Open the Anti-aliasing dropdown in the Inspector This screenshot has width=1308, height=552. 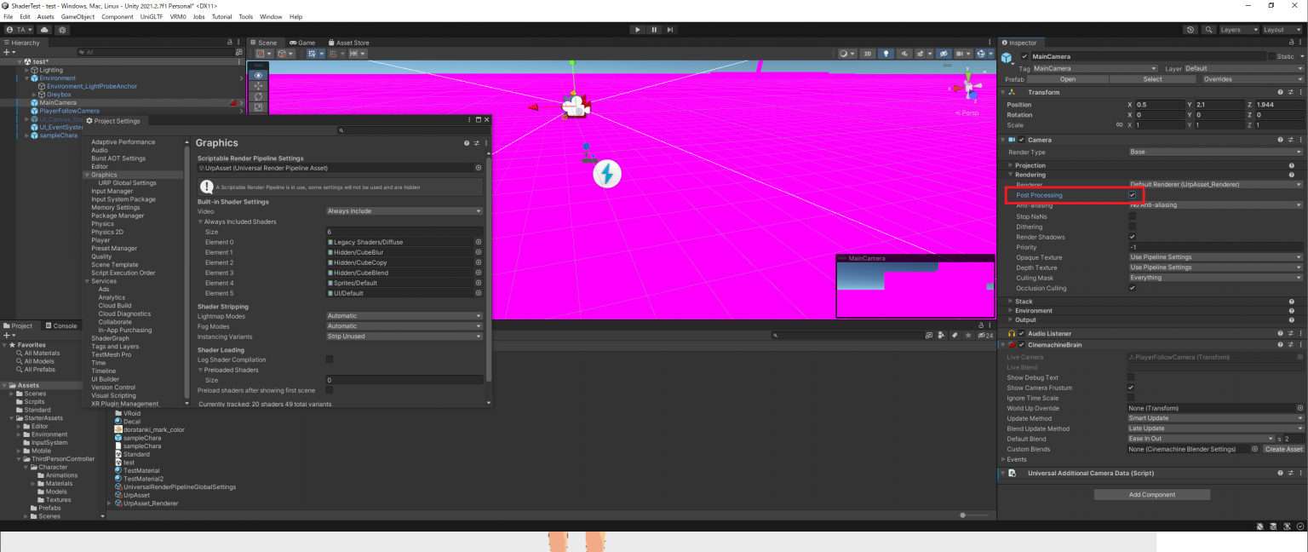tap(1213, 204)
